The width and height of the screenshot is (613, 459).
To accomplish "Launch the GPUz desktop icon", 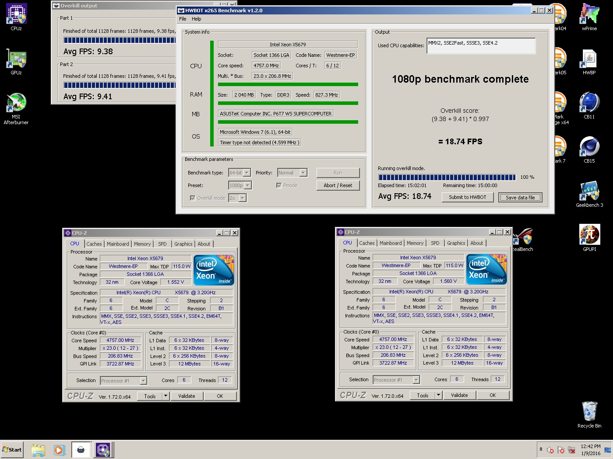I will point(16,61).
